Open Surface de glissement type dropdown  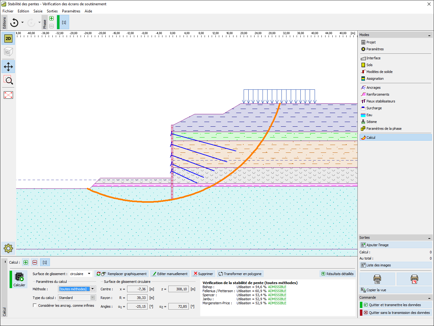(89, 274)
